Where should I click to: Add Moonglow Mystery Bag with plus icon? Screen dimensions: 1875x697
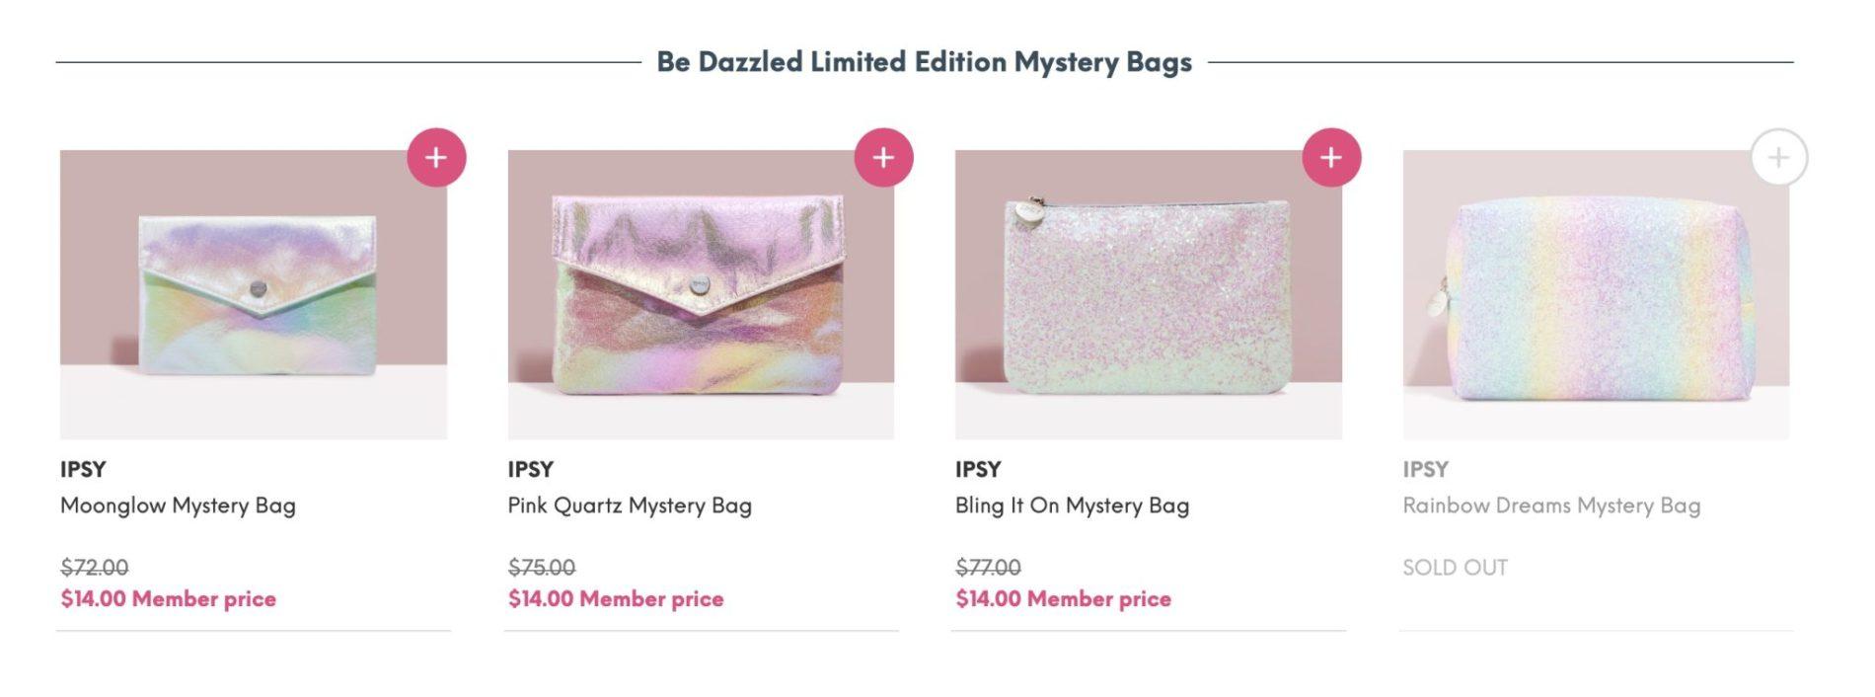[436, 158]
